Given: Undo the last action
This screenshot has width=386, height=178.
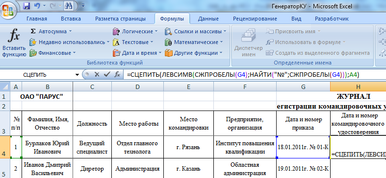Looking at the screenshot, I should [37, 5].
